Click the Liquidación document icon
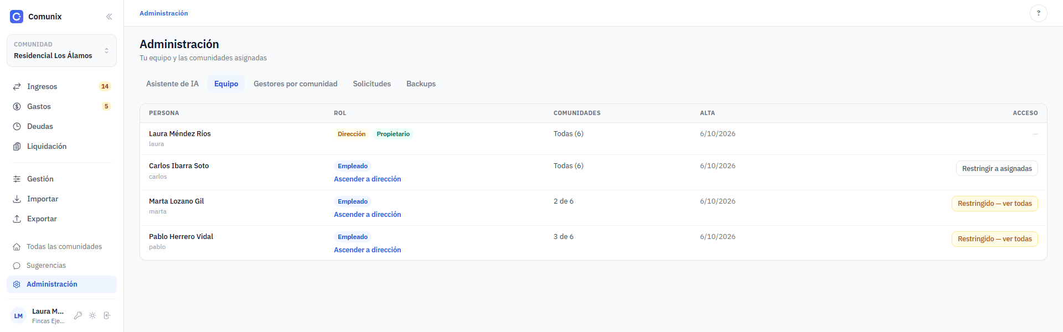Viewport: 1063px width, 332px height. pos(17,146)
